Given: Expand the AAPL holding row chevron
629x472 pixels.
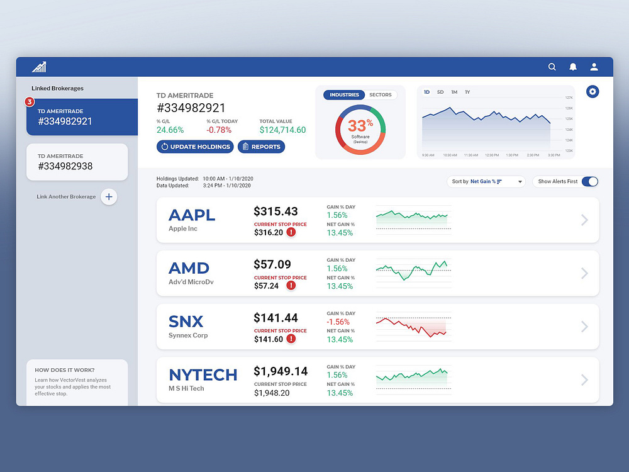Looking at the screenshot, I should click(x=584, y=220).
